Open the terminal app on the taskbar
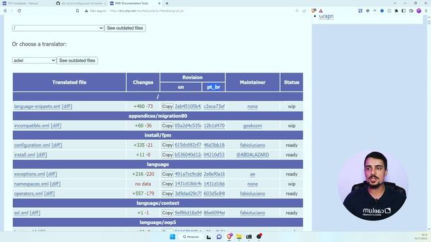This screenshot has width=431, height=242. 249,237
